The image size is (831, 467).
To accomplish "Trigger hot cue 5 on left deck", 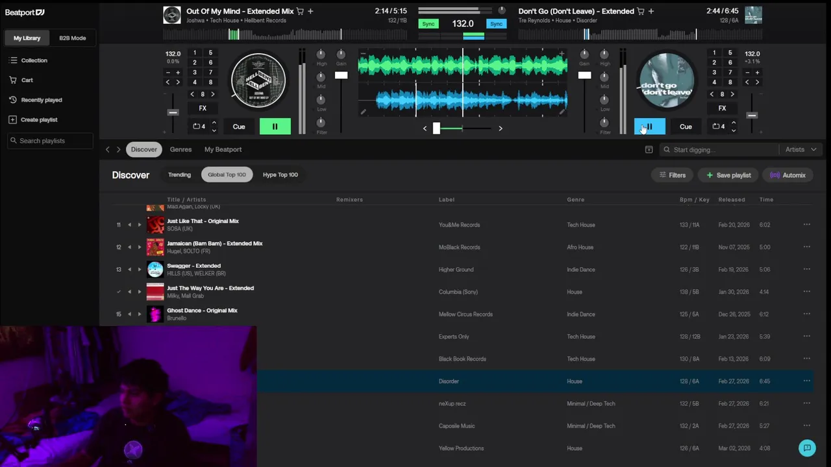I will [x=210, y=53].
